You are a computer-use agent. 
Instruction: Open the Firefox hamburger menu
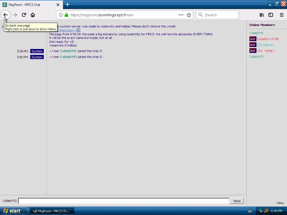(281, 15)
